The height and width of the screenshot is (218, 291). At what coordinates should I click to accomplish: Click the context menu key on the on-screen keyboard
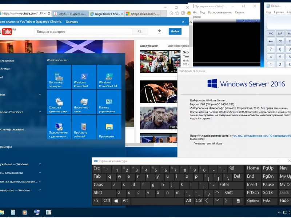[238, 201]
